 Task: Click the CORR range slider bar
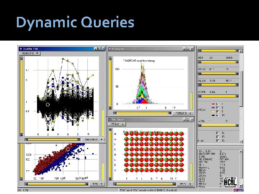pos(218,96)
